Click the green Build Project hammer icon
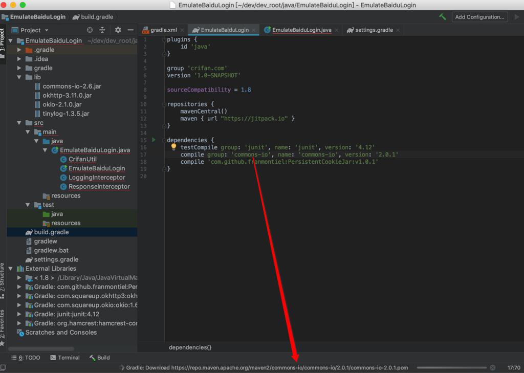524x373 pixels. pos(443,17)
